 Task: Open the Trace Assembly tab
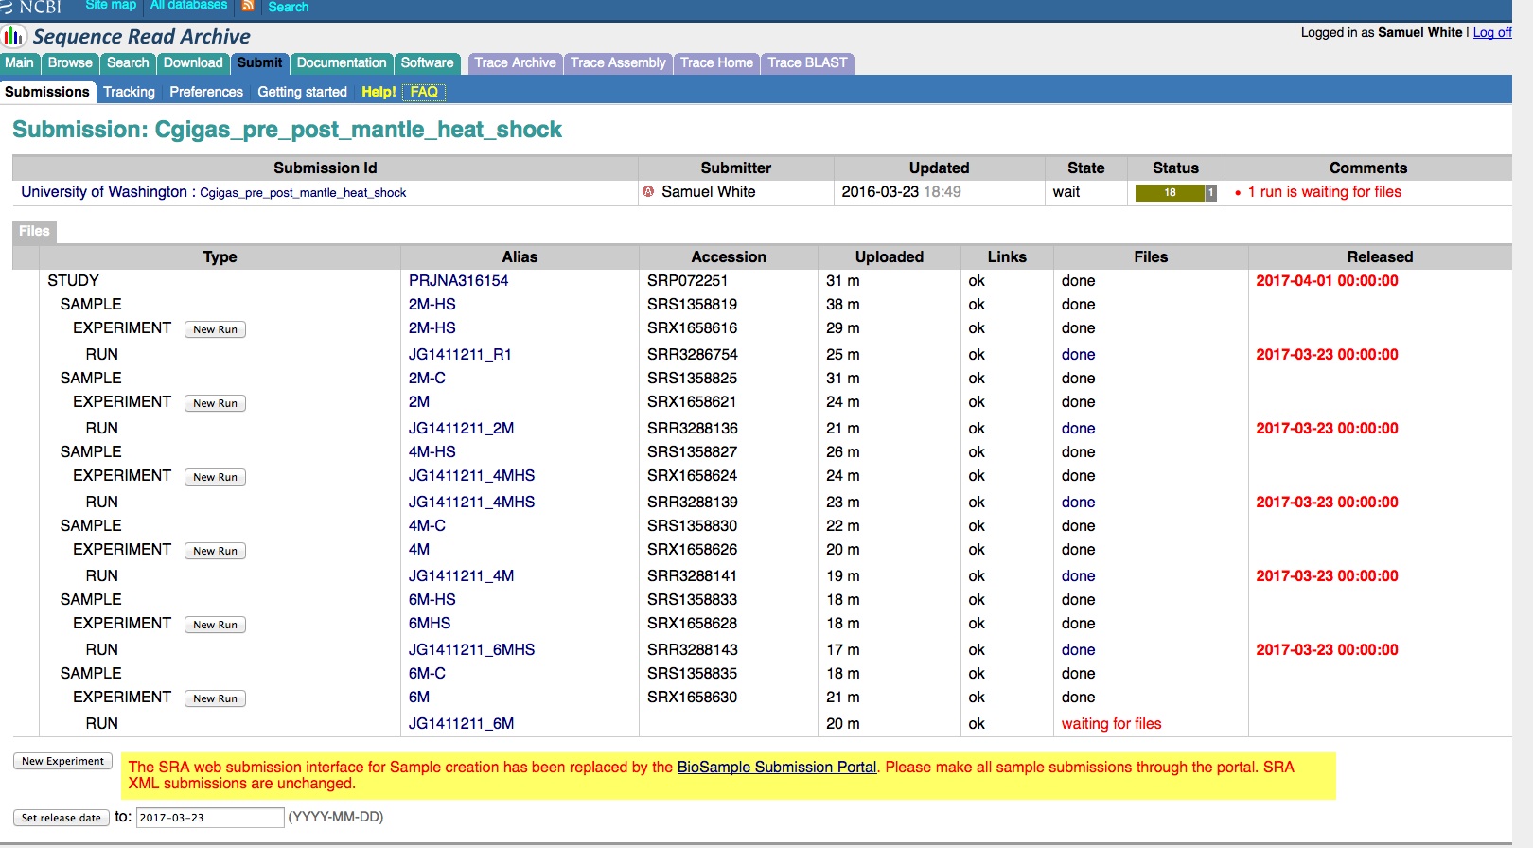[x=618, y=63]
